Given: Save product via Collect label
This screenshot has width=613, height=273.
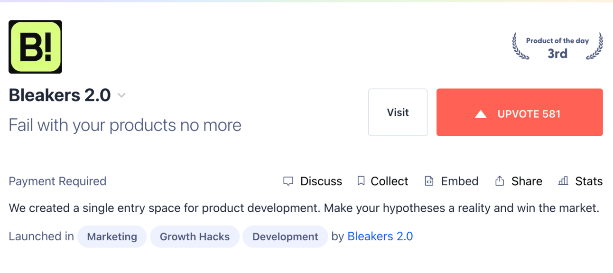Looking at the screenshot, I should [x=390, y=181].
